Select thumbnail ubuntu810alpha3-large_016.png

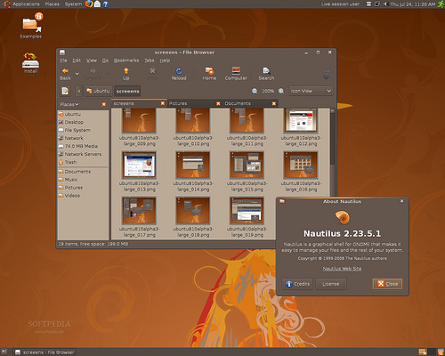(x=301, y=165)
